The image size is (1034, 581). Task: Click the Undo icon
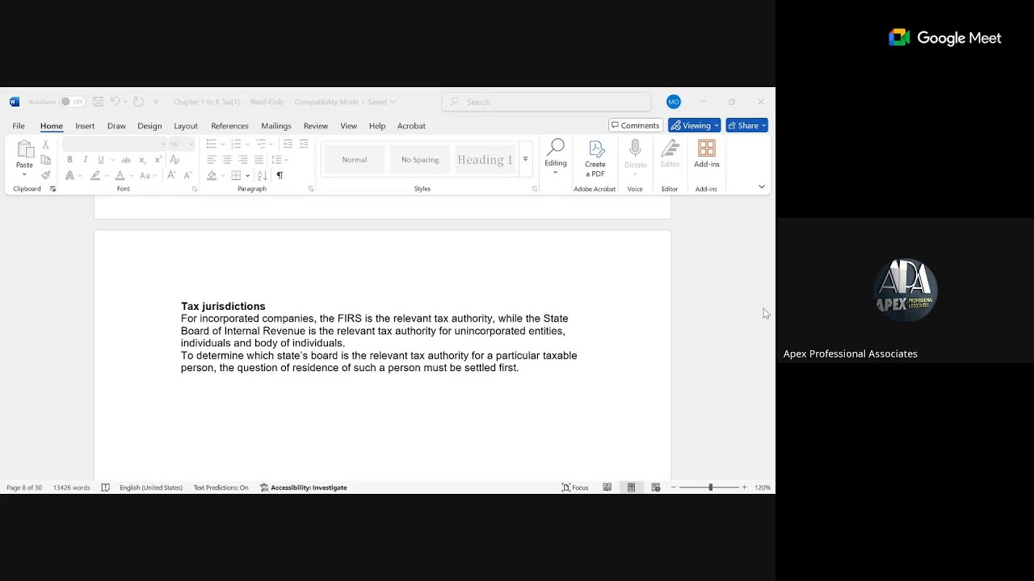115,102
